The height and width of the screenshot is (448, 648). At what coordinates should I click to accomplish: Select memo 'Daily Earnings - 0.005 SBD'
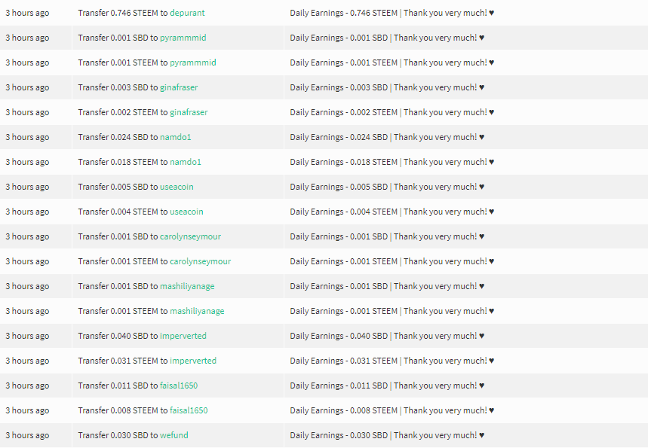[x=339, y=187]
